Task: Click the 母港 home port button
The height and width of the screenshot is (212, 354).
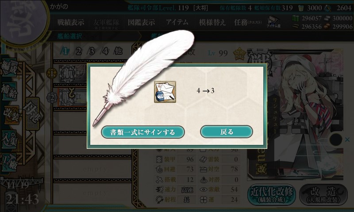Action: (x=33, y=114)
